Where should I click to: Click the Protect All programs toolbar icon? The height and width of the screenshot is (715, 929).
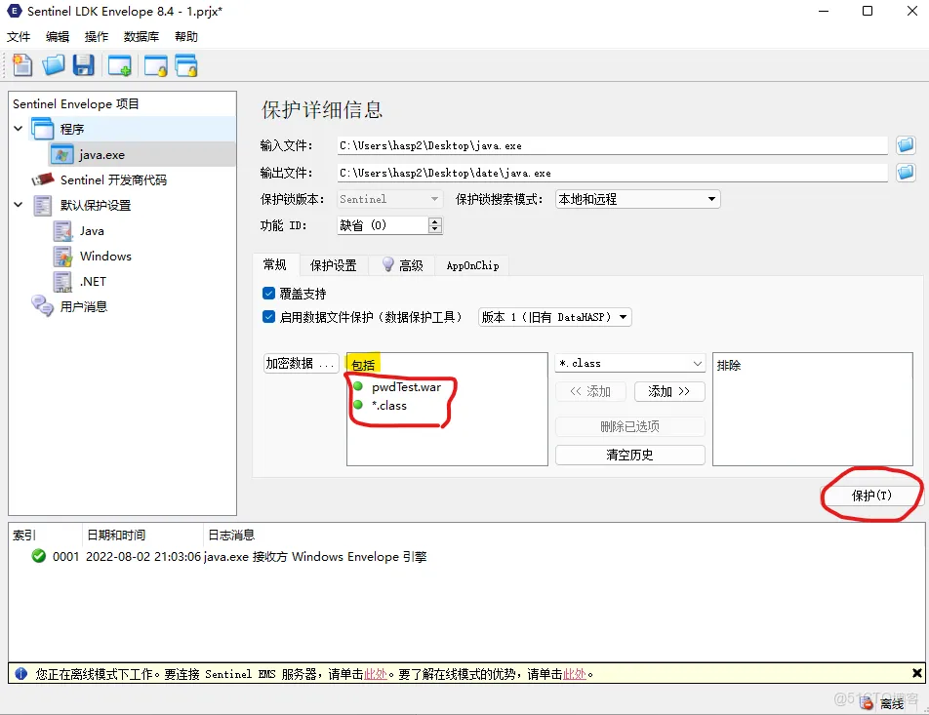[x=186, y=65]
